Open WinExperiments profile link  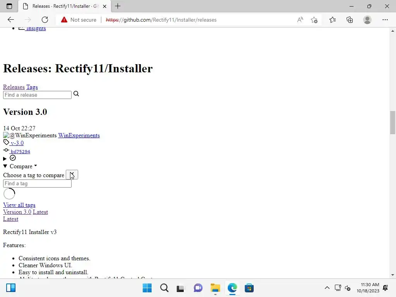pos(79,135)
